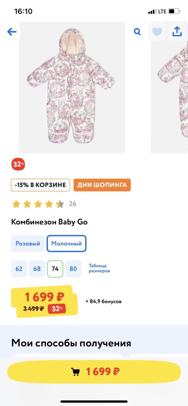This screenshot has height=406, width=188.
Task: Open the 26 reviews count
Action: pos(72,204)
